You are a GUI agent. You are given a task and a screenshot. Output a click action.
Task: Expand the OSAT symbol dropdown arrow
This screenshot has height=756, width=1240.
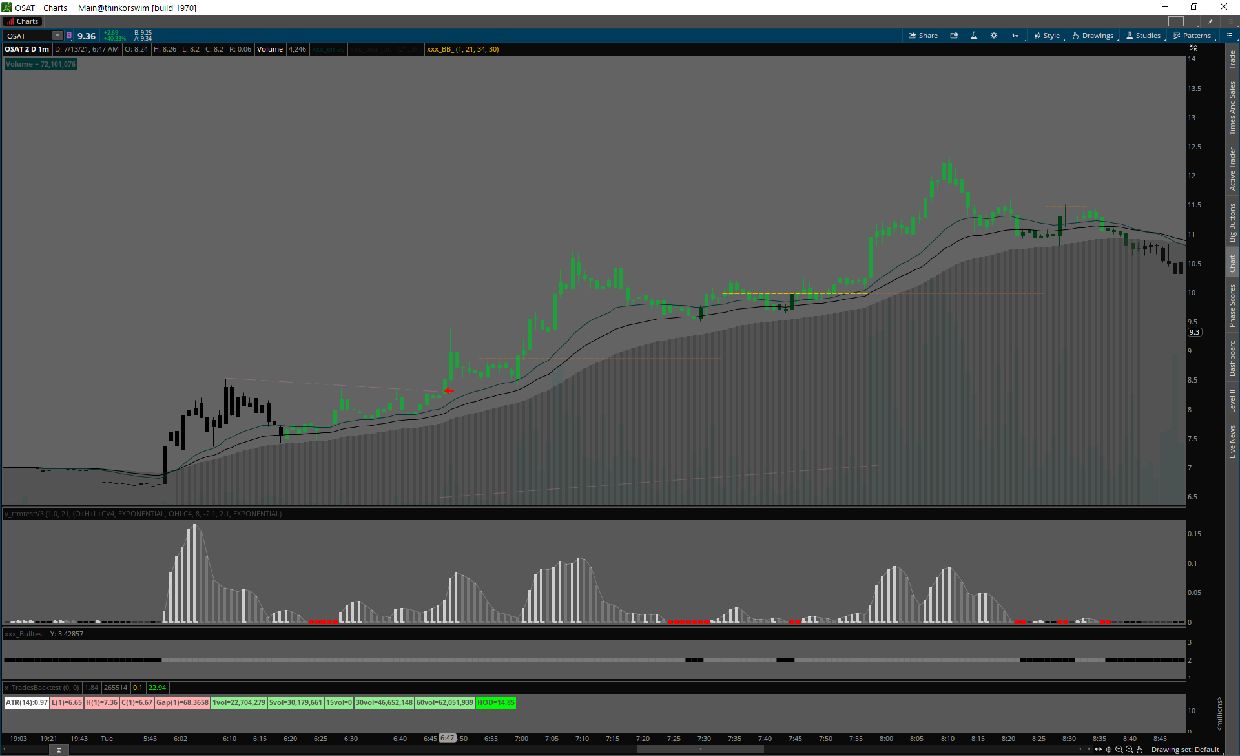click(x=57, y=36)
